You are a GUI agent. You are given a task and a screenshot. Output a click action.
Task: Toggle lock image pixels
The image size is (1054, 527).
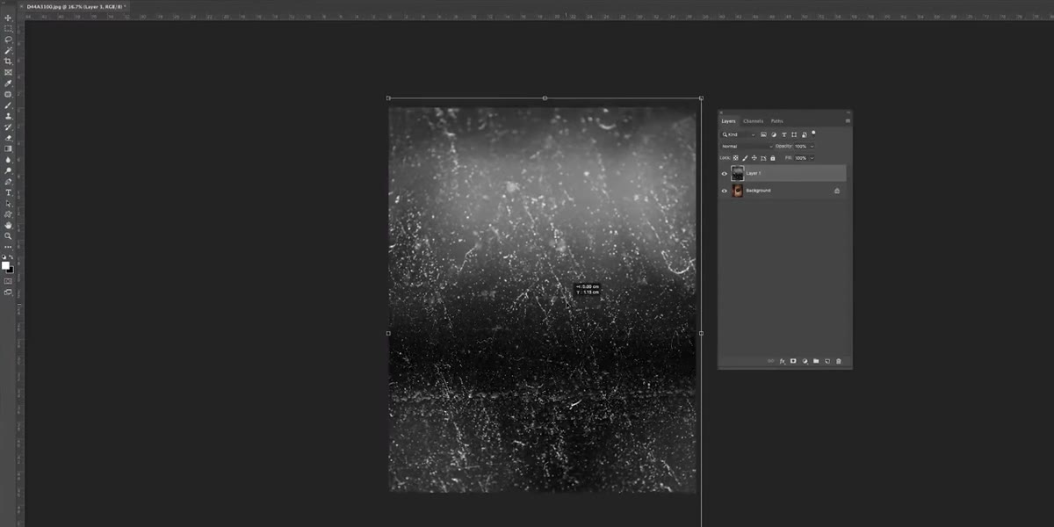(x=745, y=158)
